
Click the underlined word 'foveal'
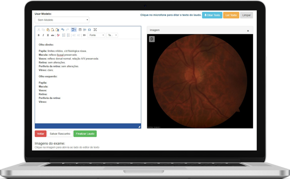[x=60, y=55]
